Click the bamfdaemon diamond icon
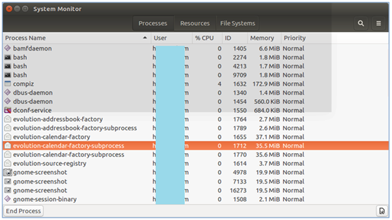This screenshot has height=220, width=392. click(x=8, y=48)
